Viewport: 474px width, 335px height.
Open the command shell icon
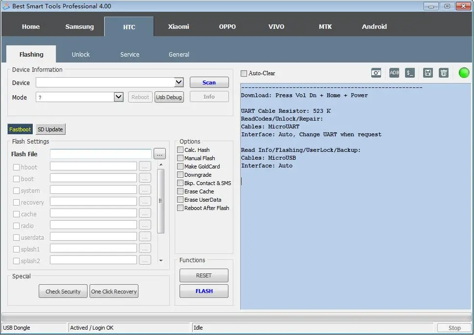(x=409, y=73)
